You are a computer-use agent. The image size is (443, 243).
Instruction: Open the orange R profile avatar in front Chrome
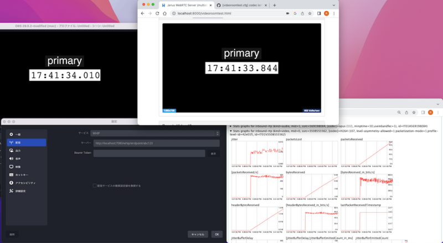pyautogui.click(x=326, y=13)
